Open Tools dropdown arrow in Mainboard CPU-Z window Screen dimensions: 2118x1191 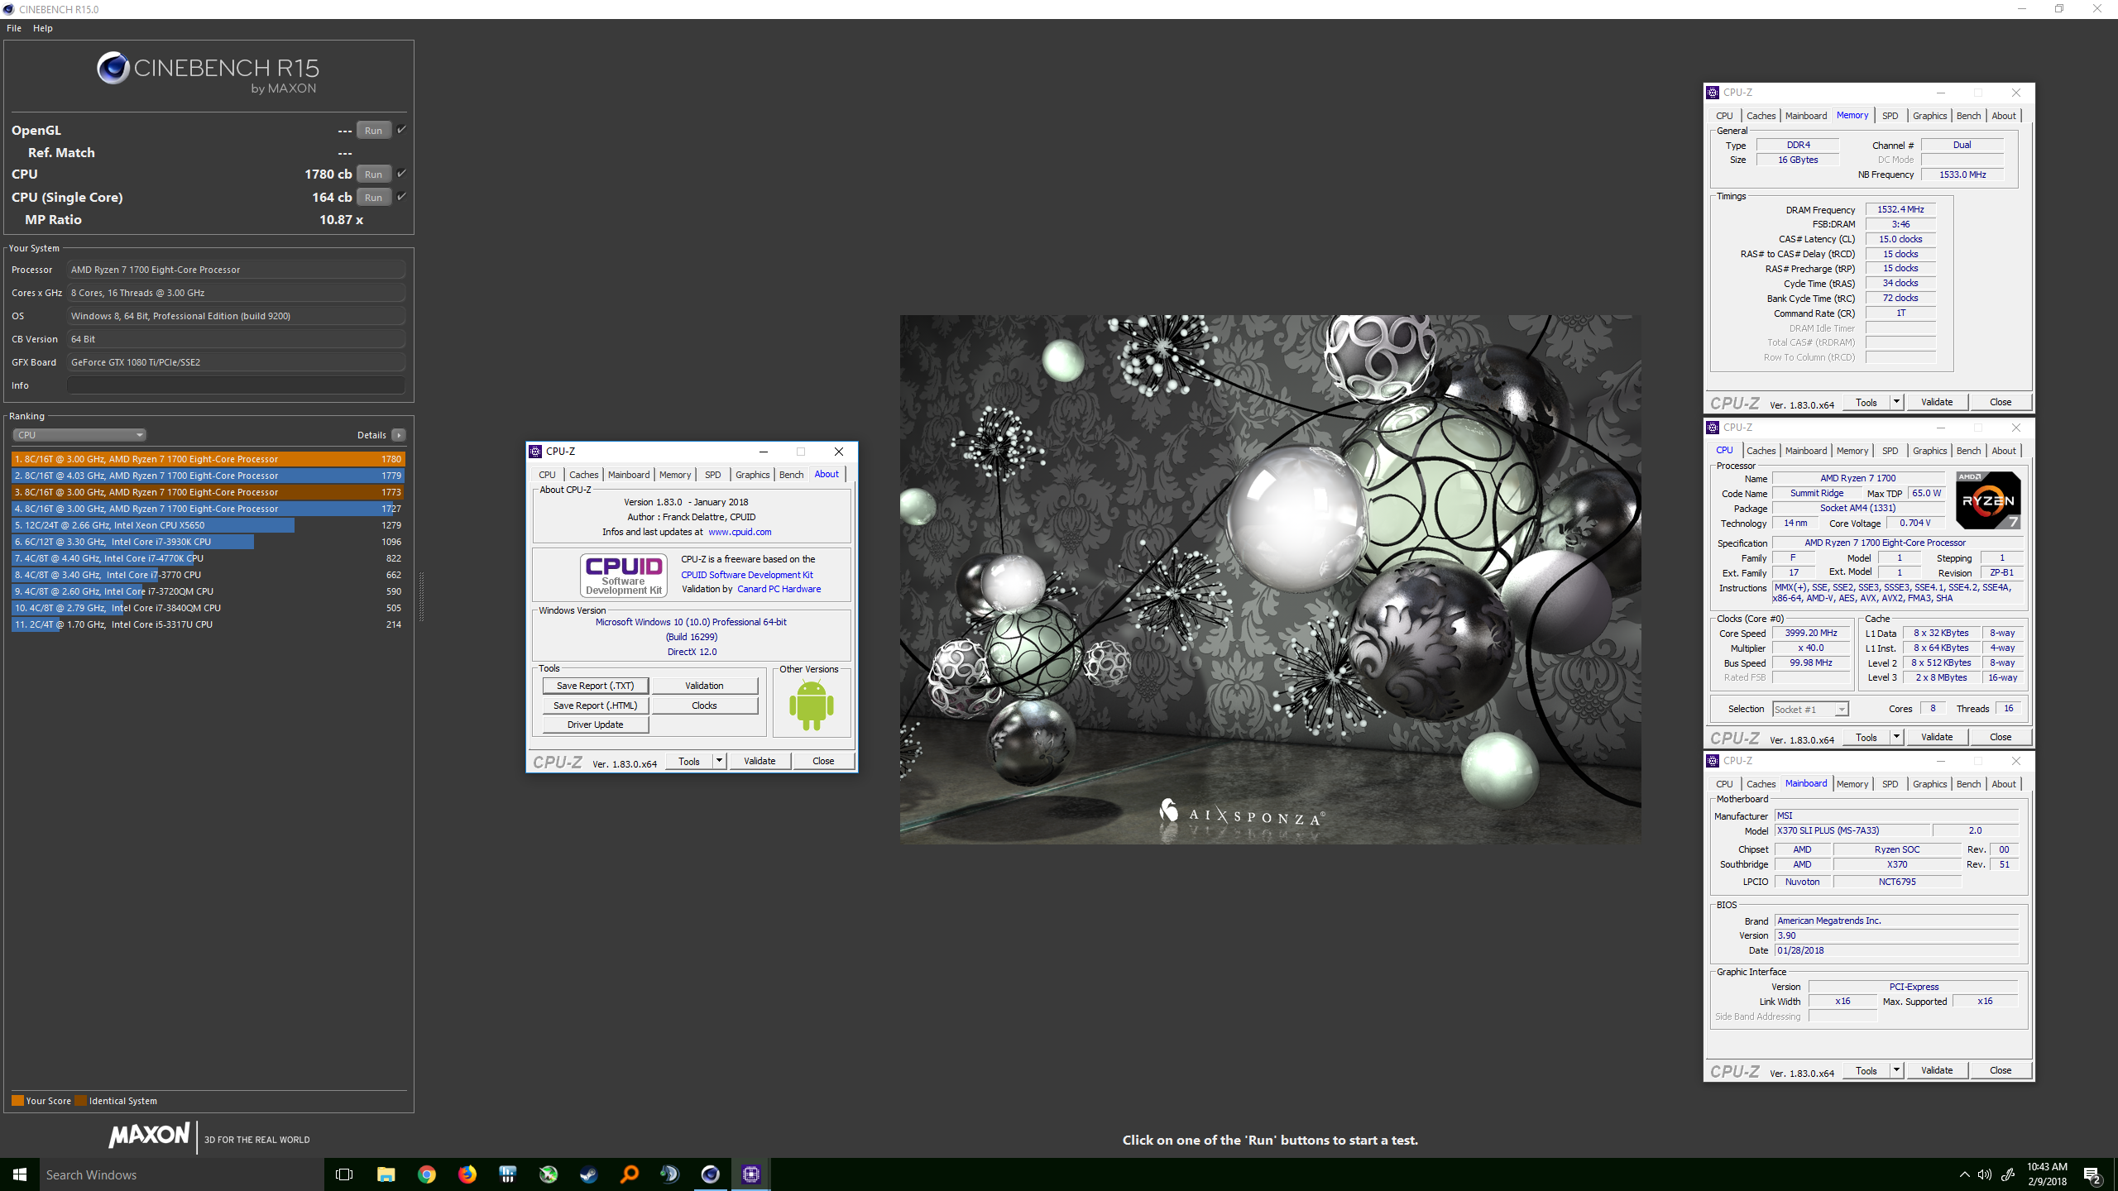tap(1896, 1070)
